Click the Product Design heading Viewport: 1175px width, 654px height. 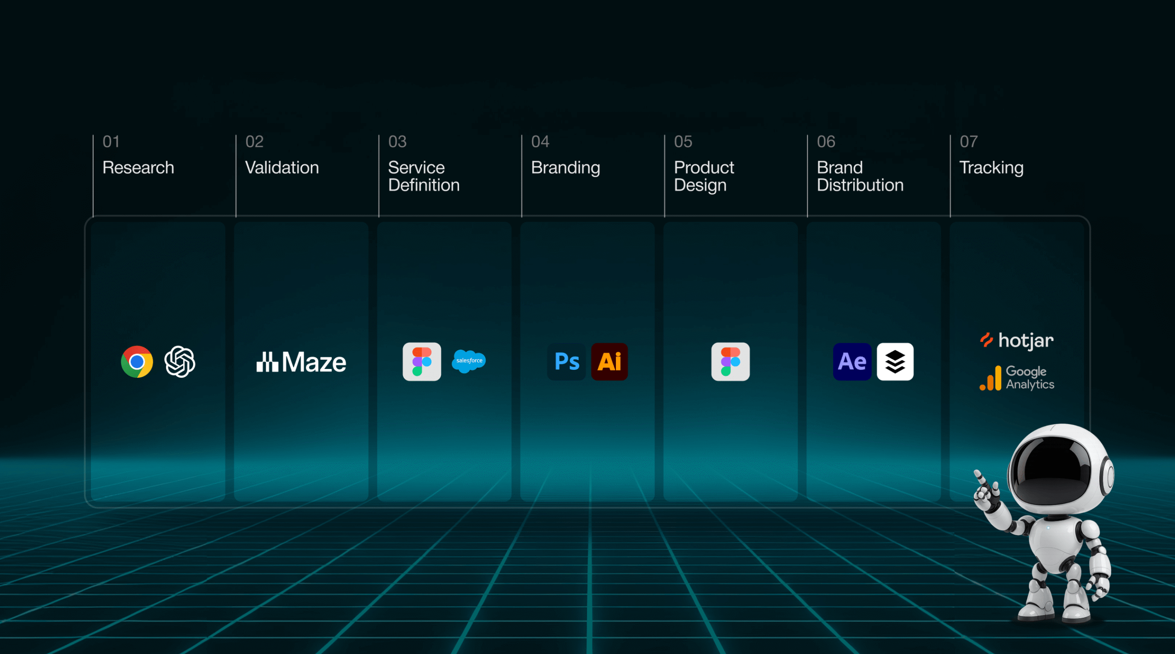pyautogui.click(x=704, y=176)
